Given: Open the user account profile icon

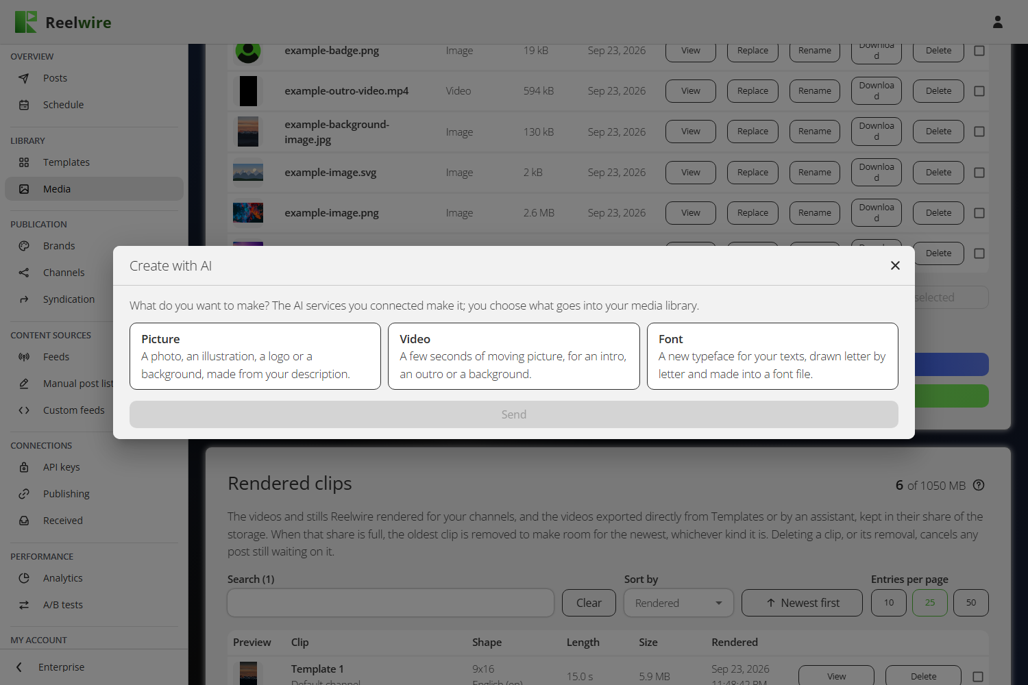Looking at the screenshot, I should coord(998,22).
